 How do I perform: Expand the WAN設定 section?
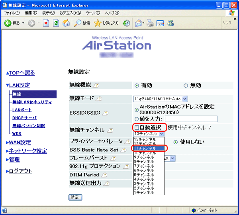tap(7, 143)
